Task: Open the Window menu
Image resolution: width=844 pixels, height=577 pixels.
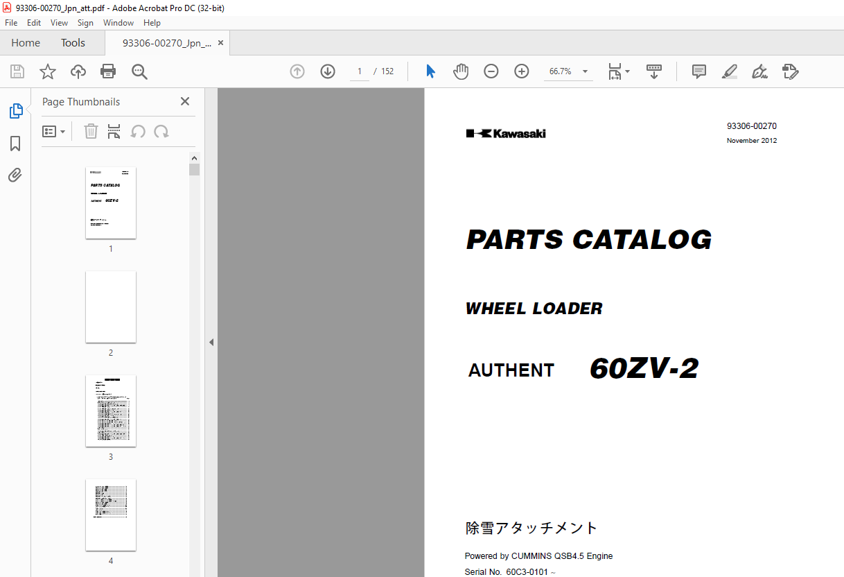Action: (118, 23)
